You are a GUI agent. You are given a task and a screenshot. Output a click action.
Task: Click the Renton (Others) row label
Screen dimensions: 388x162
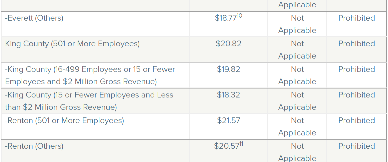(x=34, y=146)
